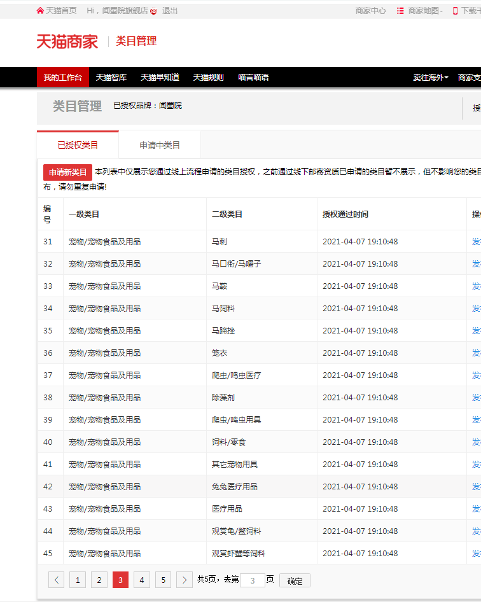Switch to 已授权类目 tab

point(78,144)
